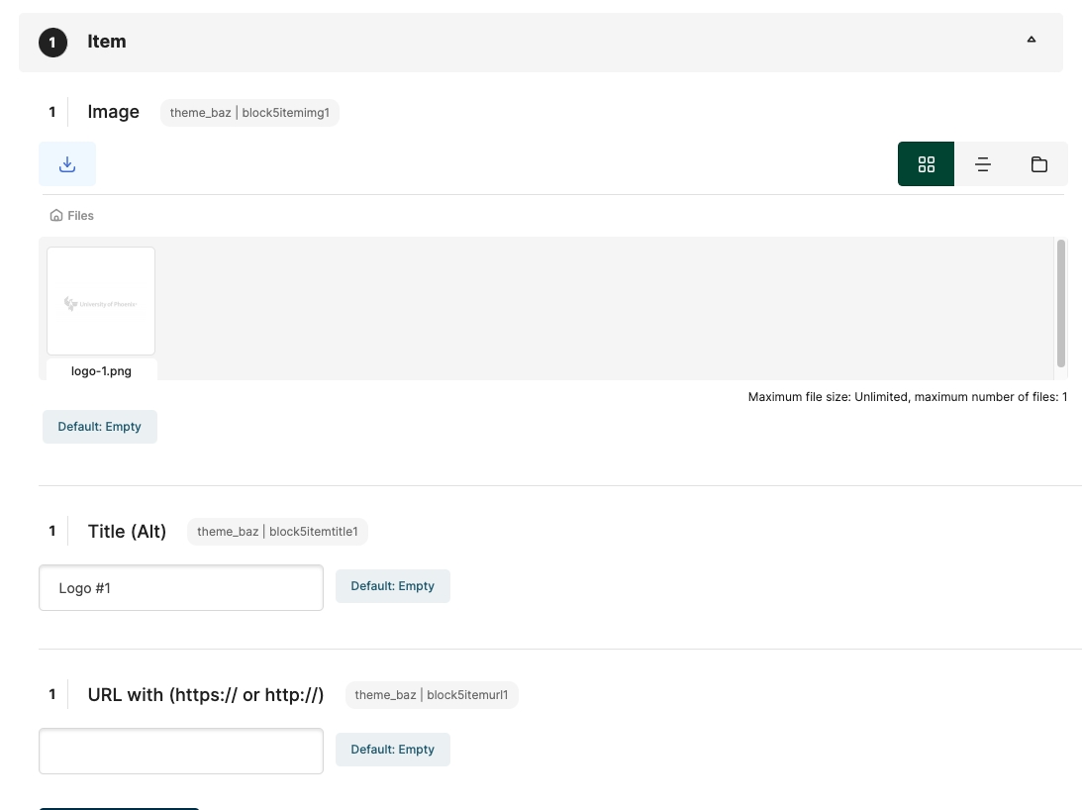Focus the empty URL input field
1082x810 pixels.
tap(181, 752)
